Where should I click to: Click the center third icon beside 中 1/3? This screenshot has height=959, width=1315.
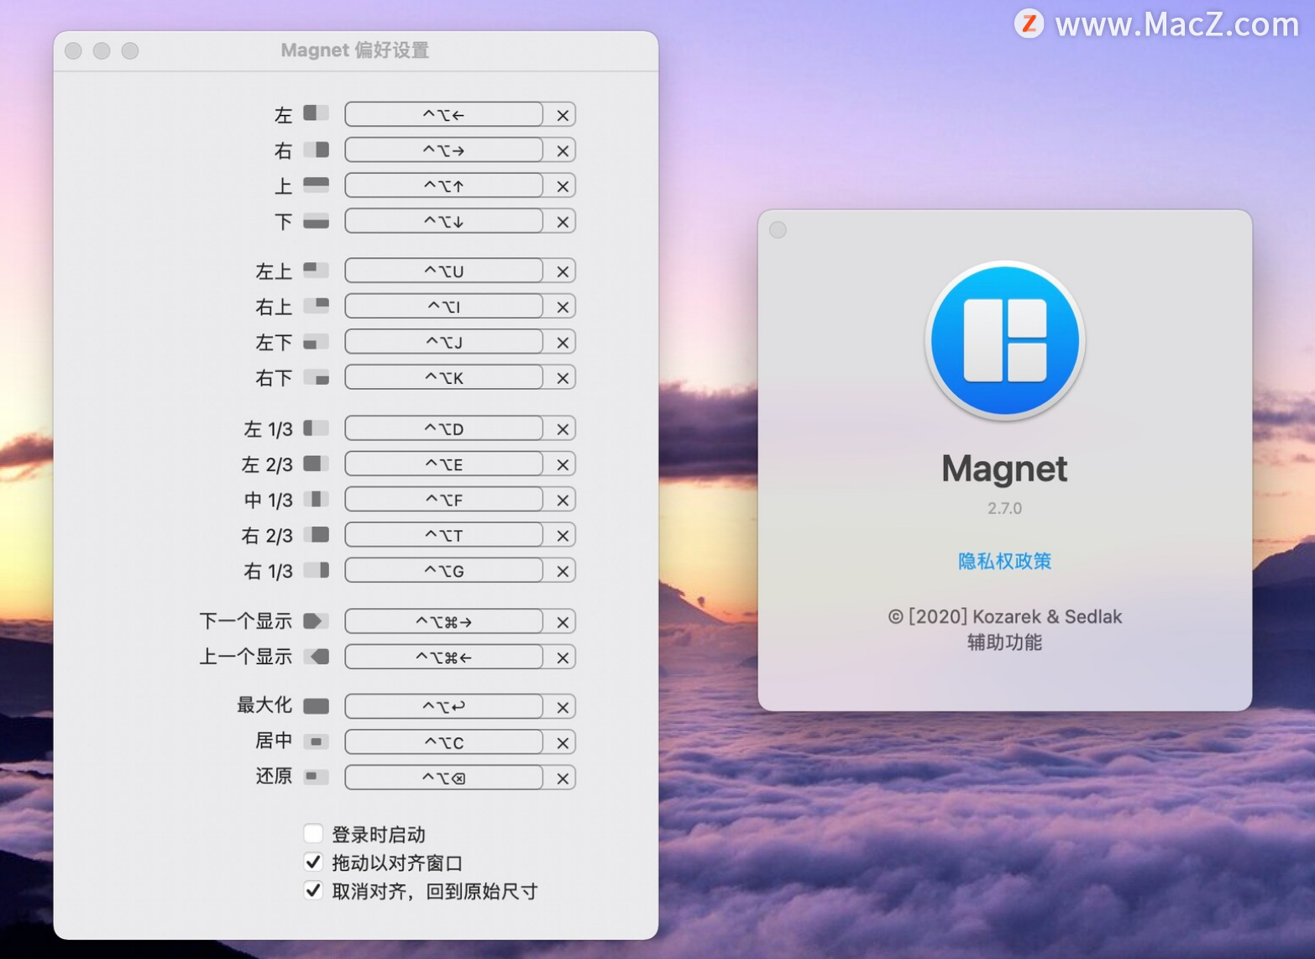[316, 499]
